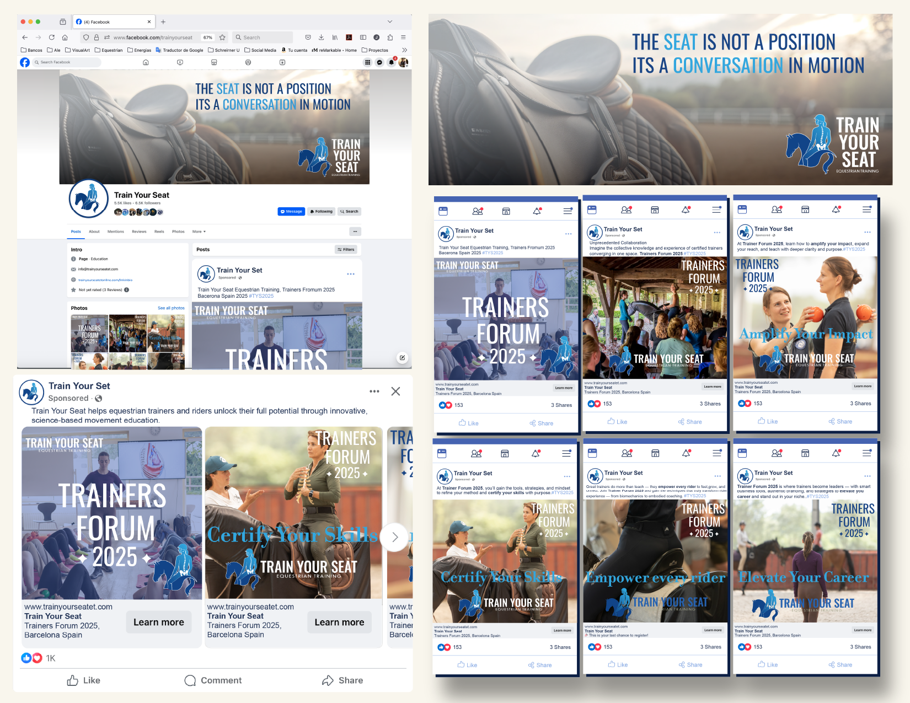Open the Proyectos bookmarks folder
Viewport: 910px width, 703px height.
click(375, 50)
